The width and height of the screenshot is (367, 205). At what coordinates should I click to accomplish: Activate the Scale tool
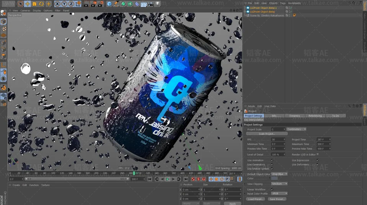pyautogui.click(x=34, y=4)
